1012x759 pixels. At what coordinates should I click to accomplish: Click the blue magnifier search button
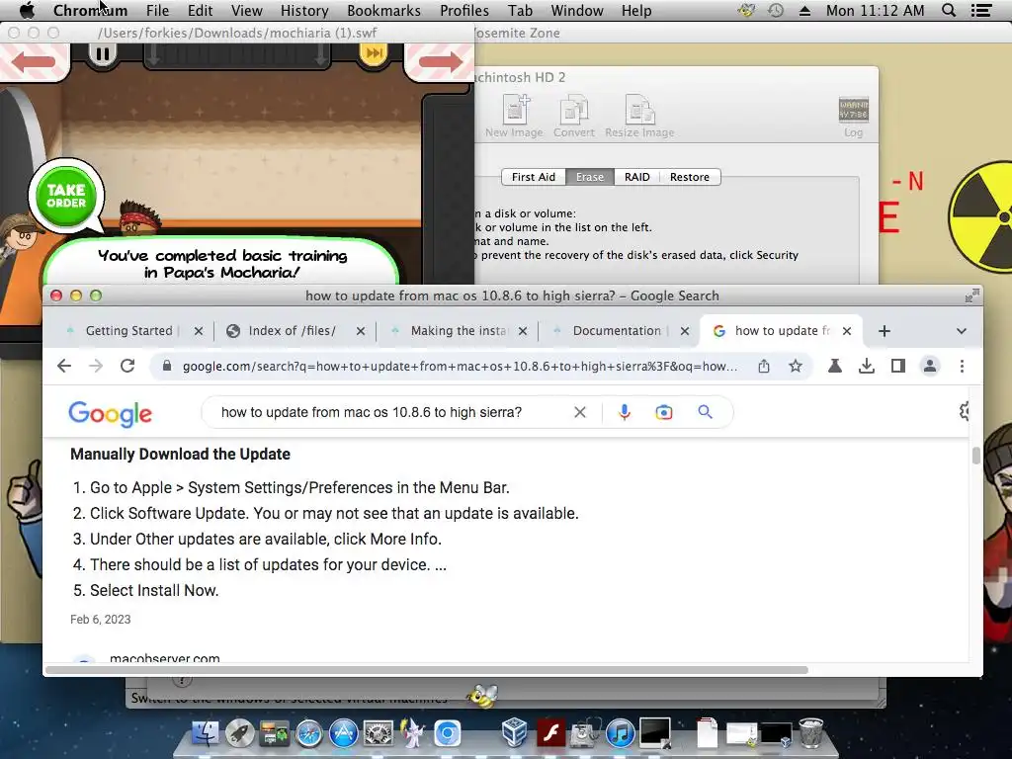705,412
